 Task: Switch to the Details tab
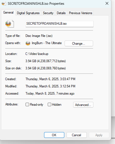tap(61, 13)
